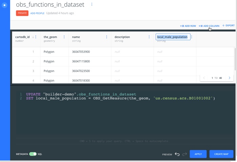
Task: Open cartodb_id column options menu
Action: [x=36, y=37]
